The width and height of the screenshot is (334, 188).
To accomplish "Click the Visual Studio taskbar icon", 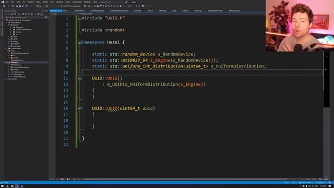I will coord(17,186).
